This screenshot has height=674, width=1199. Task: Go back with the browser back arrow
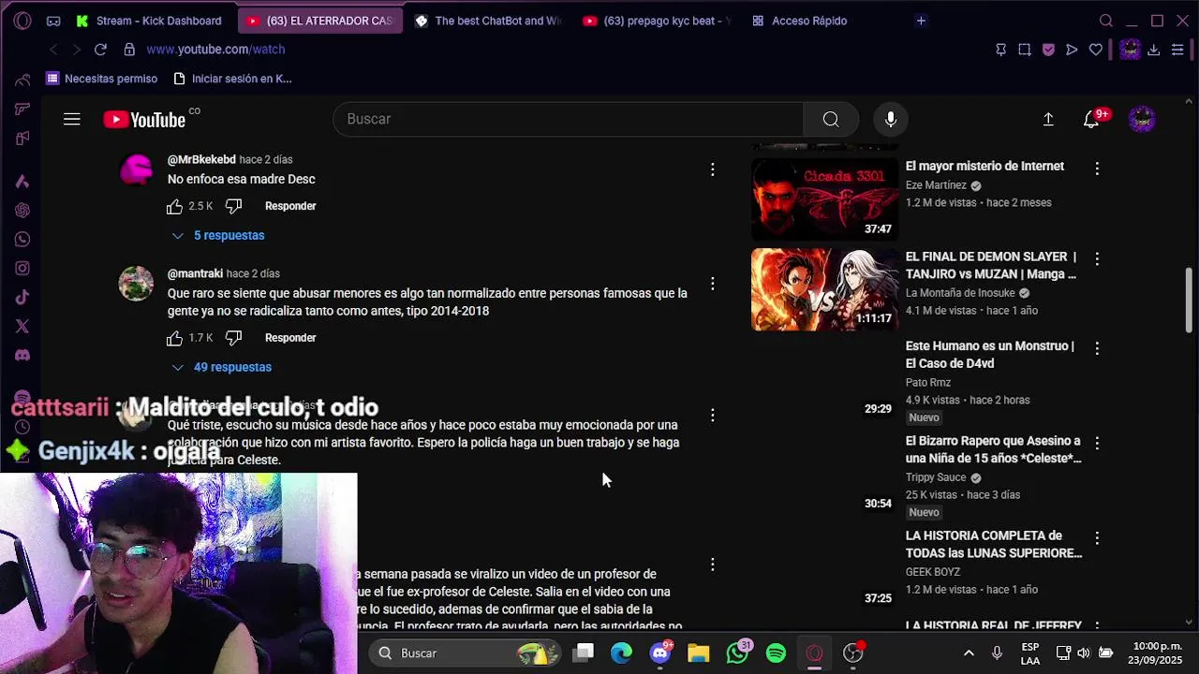pyautogui.click(x=53, y=50)
